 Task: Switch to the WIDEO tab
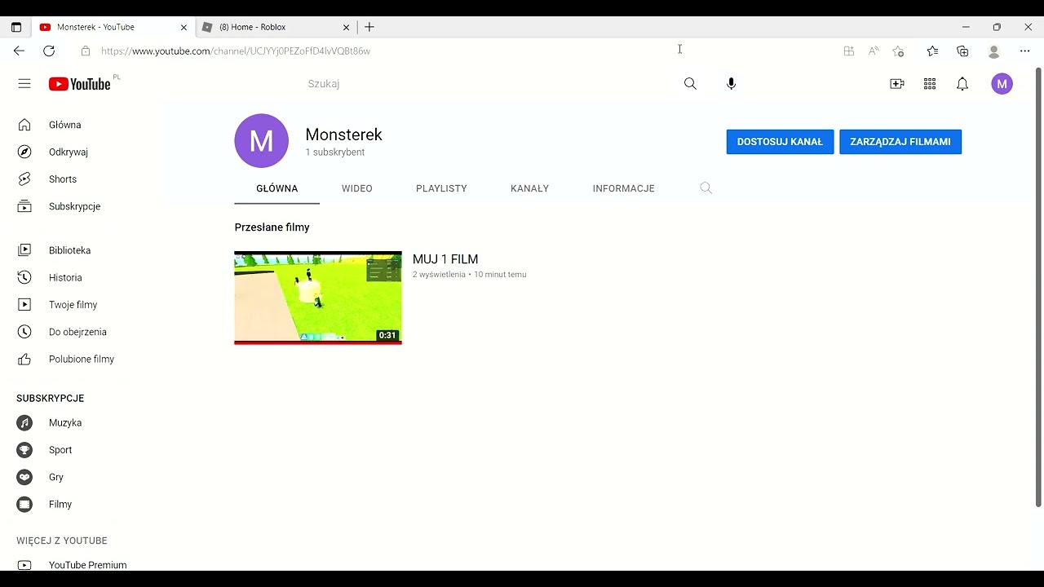(x=357, y=188)
